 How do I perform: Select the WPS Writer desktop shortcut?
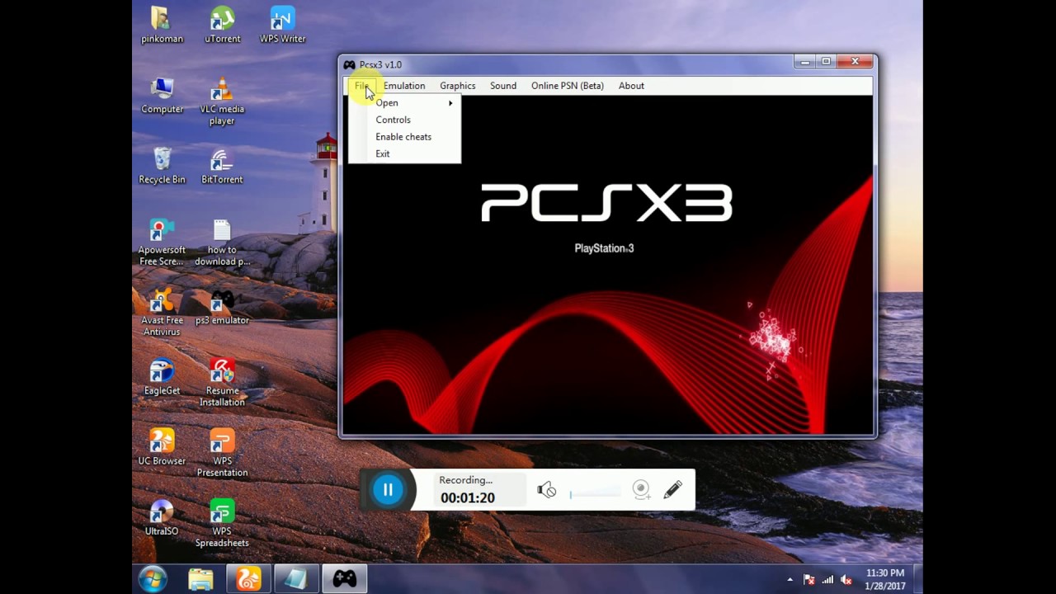[x=282, y=25]
